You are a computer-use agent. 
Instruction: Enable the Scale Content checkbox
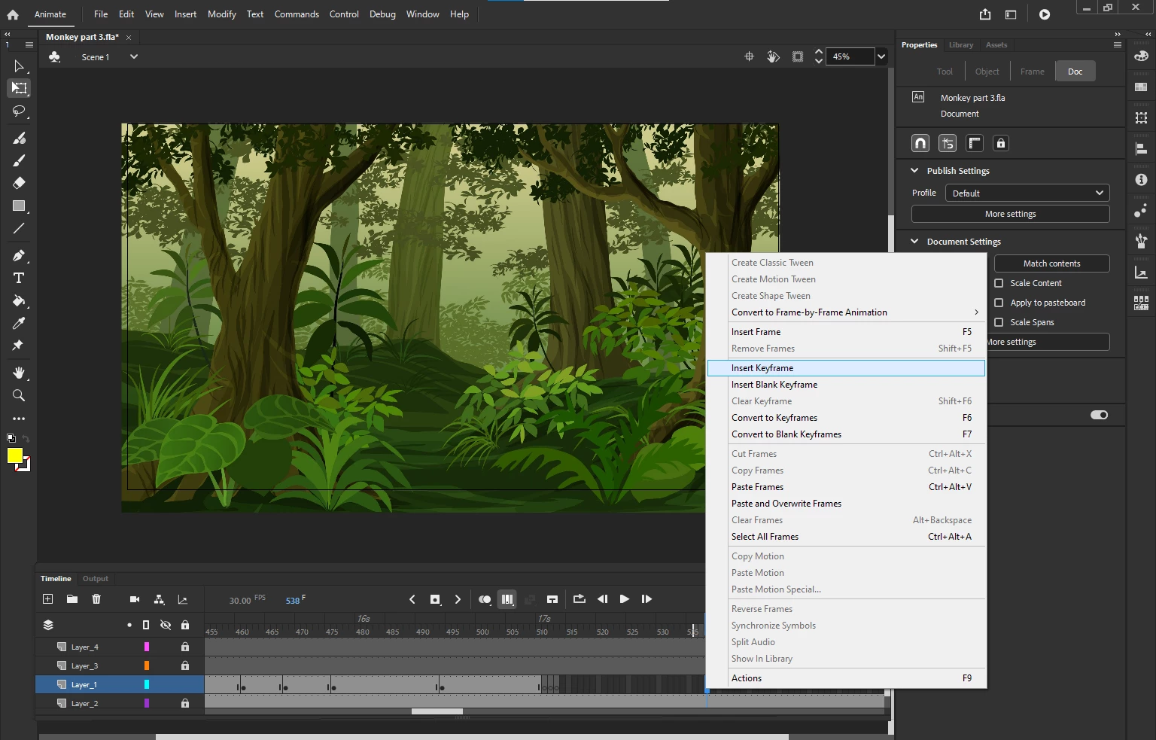pyautogui.click(x=999, y=283)
